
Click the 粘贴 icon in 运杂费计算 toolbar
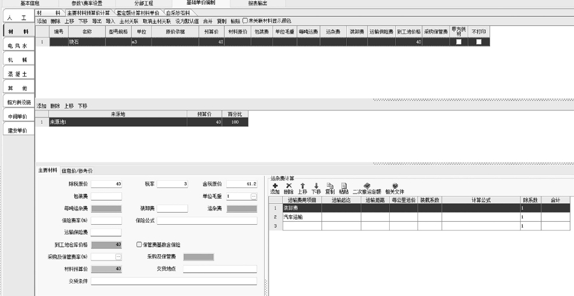click(x=344, y=186)
